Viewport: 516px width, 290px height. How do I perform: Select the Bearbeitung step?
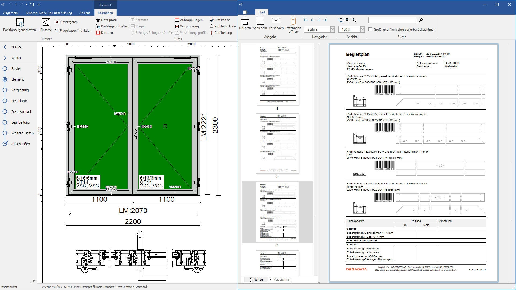pos(20,122)
